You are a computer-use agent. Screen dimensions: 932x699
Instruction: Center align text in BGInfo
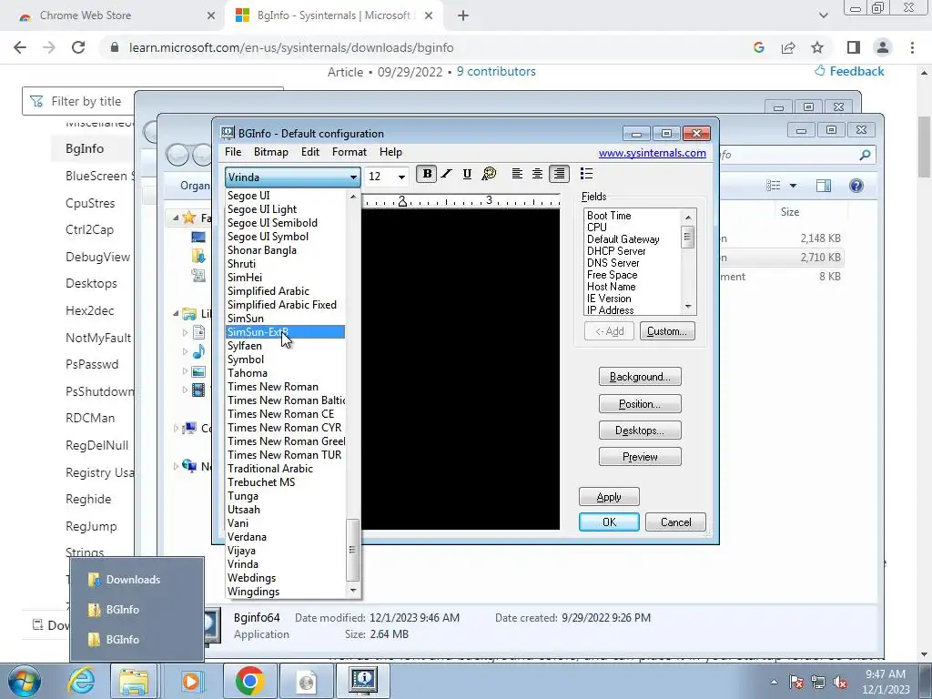point(537,174)
